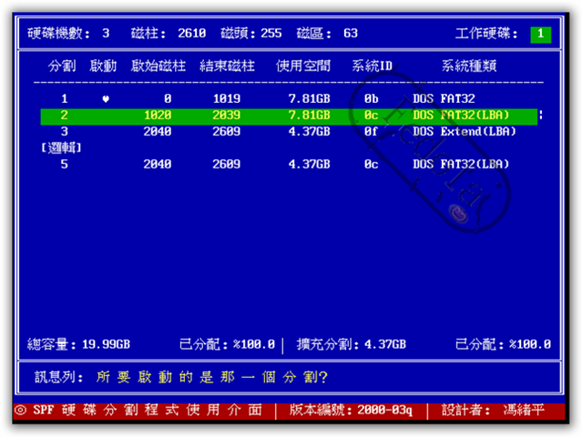This screenshot has height=437, width=582.
Task: Select partition 3 DOS Extend(LBA) row
Action: pos(288,131)
